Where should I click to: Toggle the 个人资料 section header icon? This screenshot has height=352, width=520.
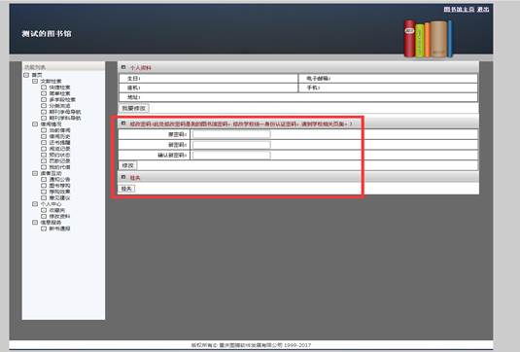point(123,67)
